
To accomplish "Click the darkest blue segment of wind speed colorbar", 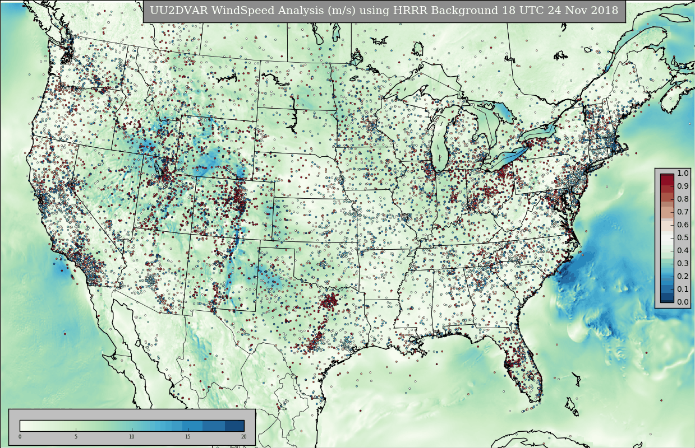I will (234, 426).
